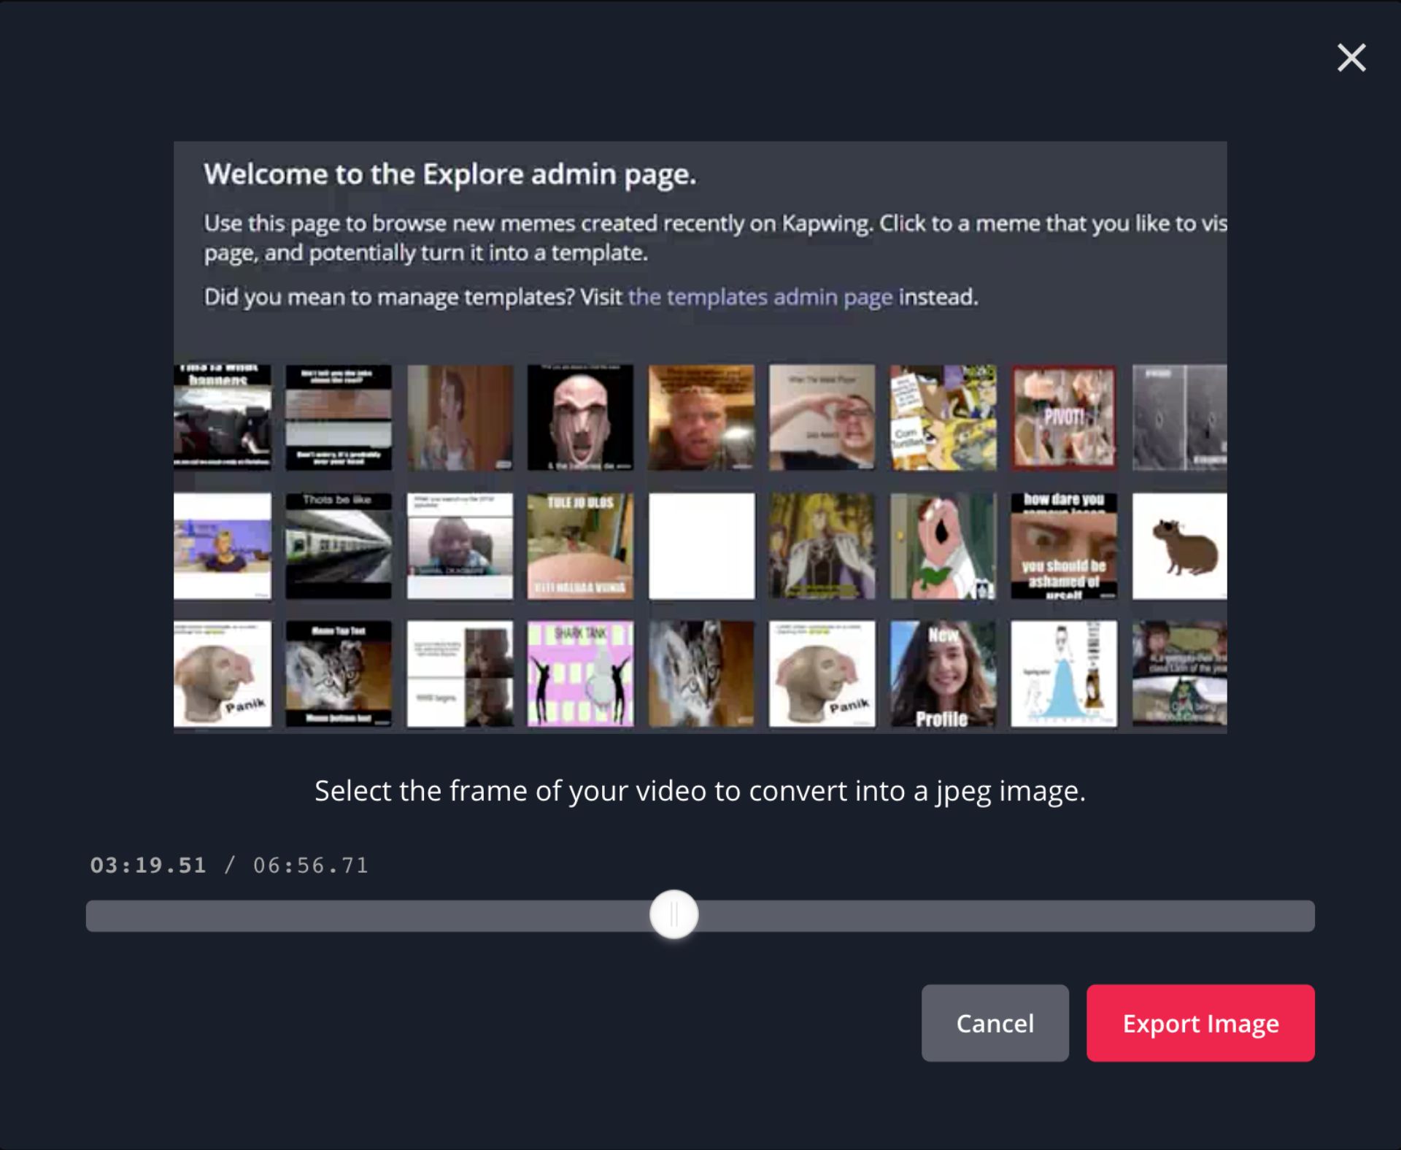Image resolution: width=1401 pixels, height=1150 pixels.
Task: Click the red-bordered PIVOT! thumbnail
Action: tap(1063, 417)
